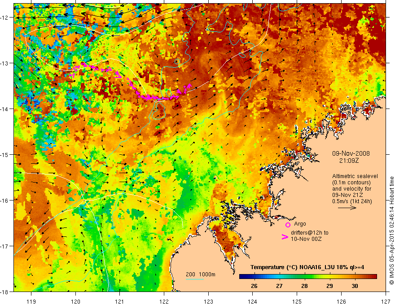The width and height of the screenshot is (395, 305).
Task: Click longitude axis label 123
Action: coord(208,301)
